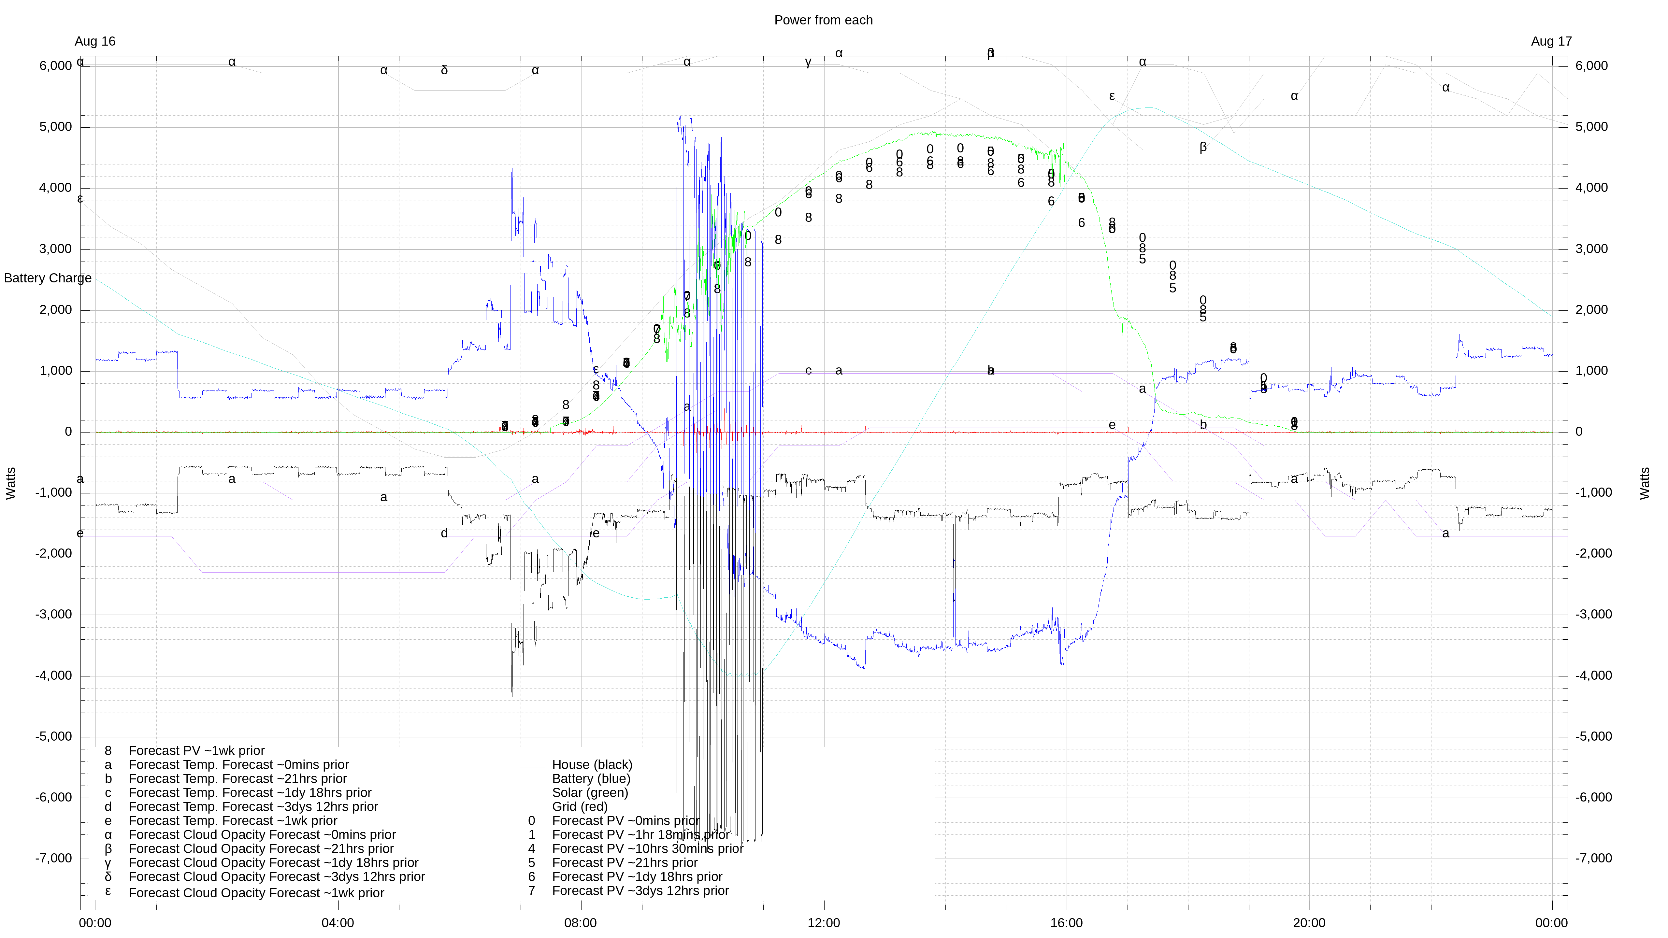Click the '12:00' time axis tick label

823,923
